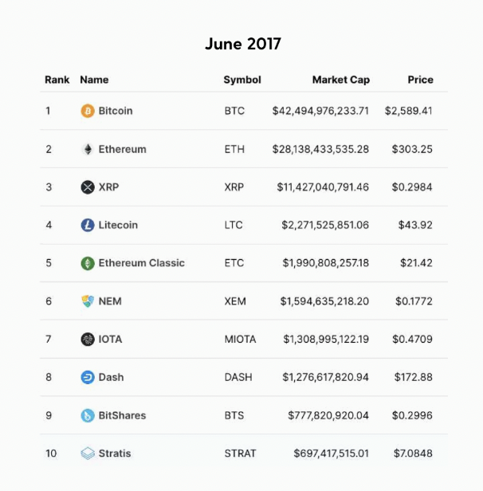
Task: Open the Bitcoin name link
Action: coord(116,111)
